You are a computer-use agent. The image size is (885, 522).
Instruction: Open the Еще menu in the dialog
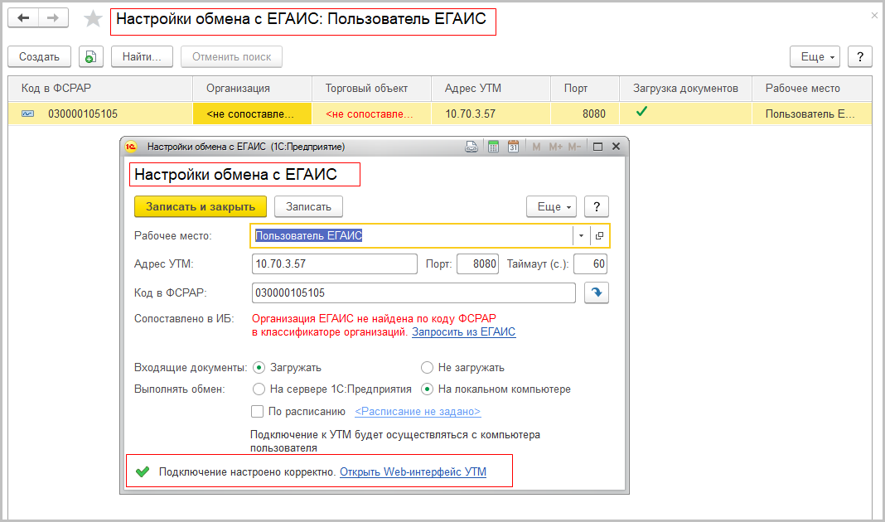tap(551, 206)
